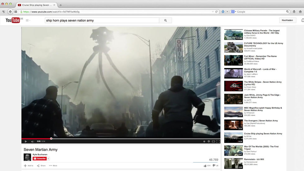Open the More options menu
Image resolution: width=304 pixels, height=171 pixels.
coord(53,166)
